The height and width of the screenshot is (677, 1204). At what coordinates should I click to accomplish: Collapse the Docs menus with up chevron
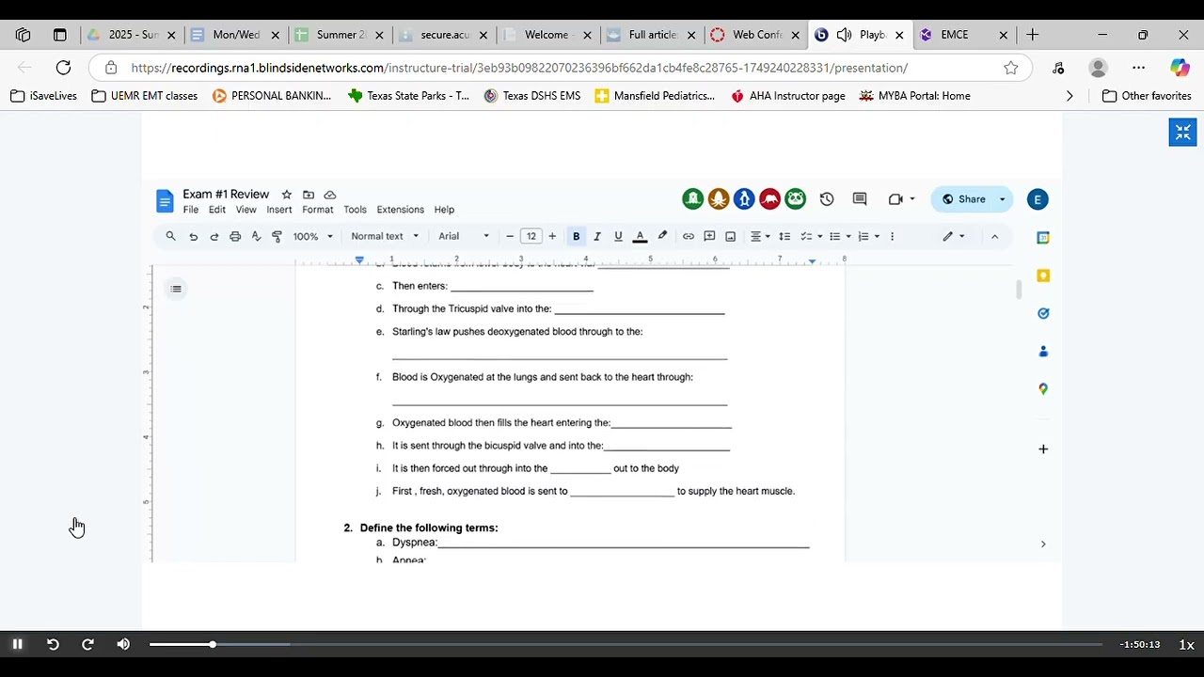click(994, 236)
